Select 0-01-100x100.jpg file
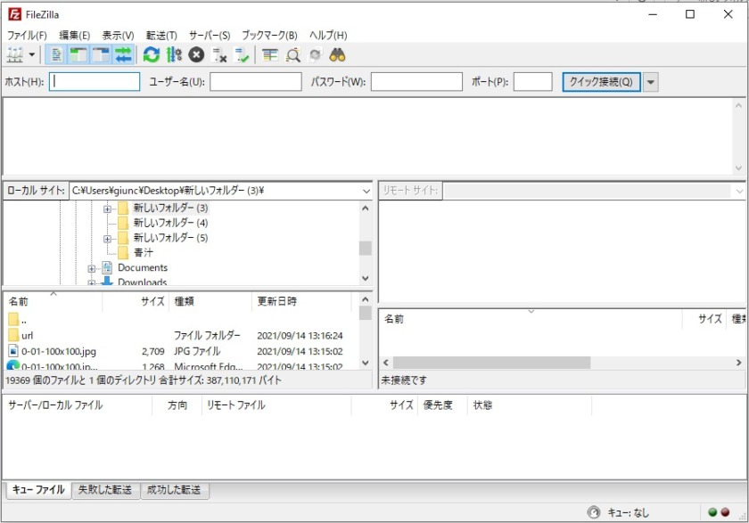This screenshot has width=749, height=523. point(182,351)
